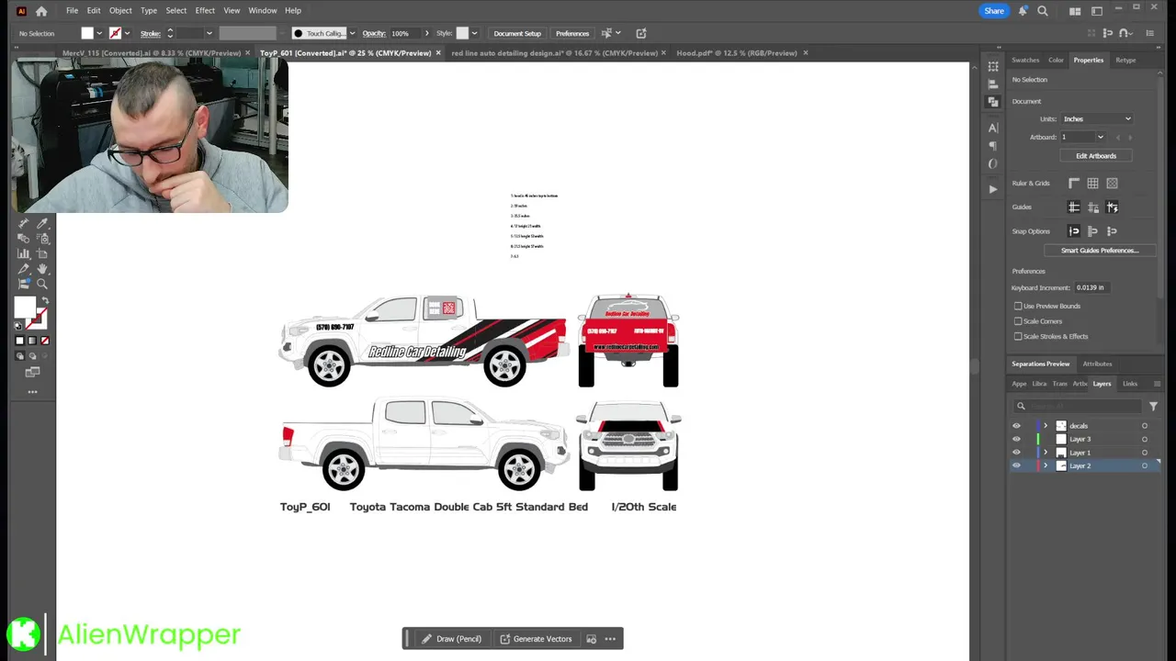The image size is (1176, 661).
Task: Click the Share button
Action: [x=994, y=11]
